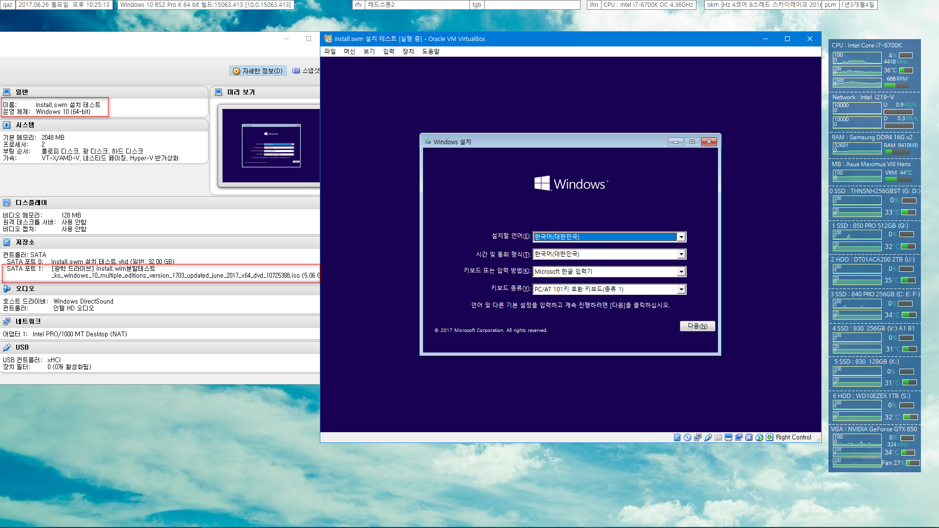Click the display monitor icon in VM status bar
Screen dimensions: 939x528
tap(728, 438)
